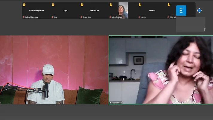The width and height of the screenshot is (213, 120).
Task: Show next participants with the blue arrow
Action: coord(199,10)
